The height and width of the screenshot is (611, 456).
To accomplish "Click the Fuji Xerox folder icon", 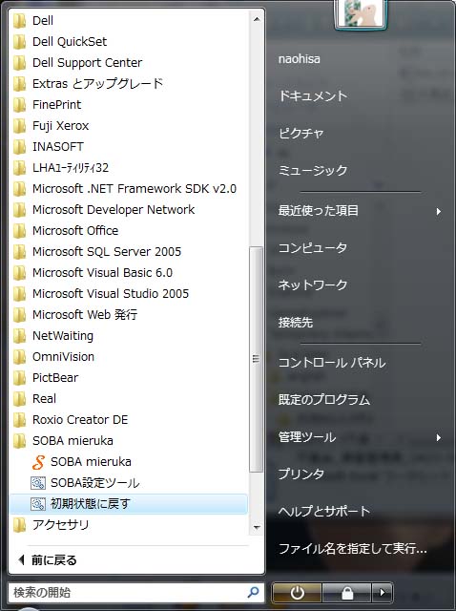I will [x=19, y=126].
